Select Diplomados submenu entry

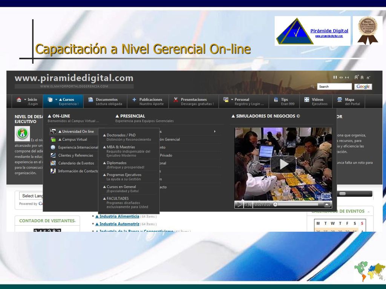(x=129, y=165)
